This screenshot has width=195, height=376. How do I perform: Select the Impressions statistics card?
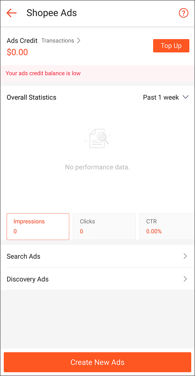38,226
